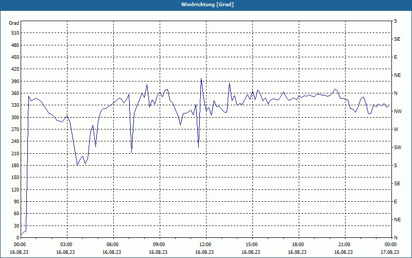Click the E compass label level with 450

(x=396, y=57)
